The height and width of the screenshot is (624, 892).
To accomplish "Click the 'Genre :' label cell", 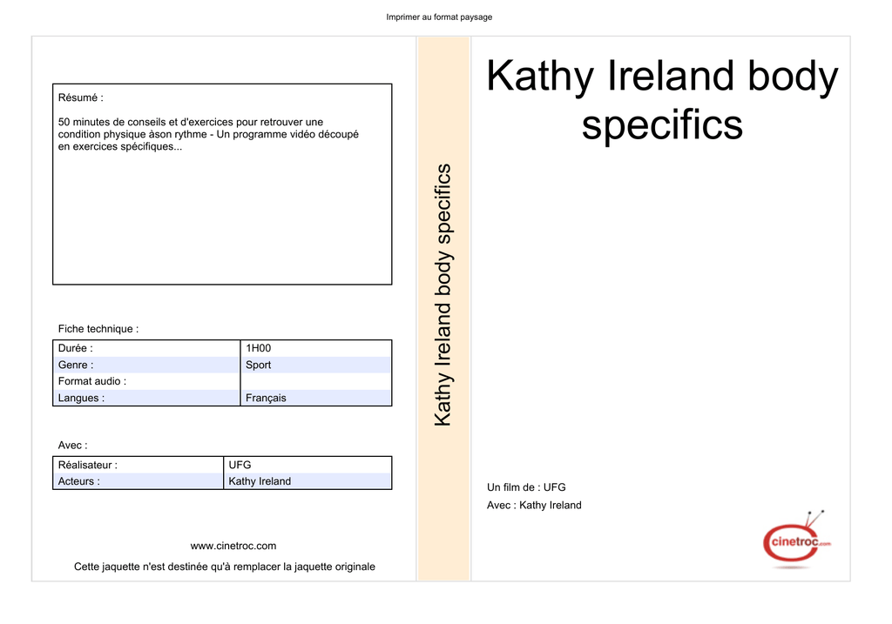I will point(146,365).
